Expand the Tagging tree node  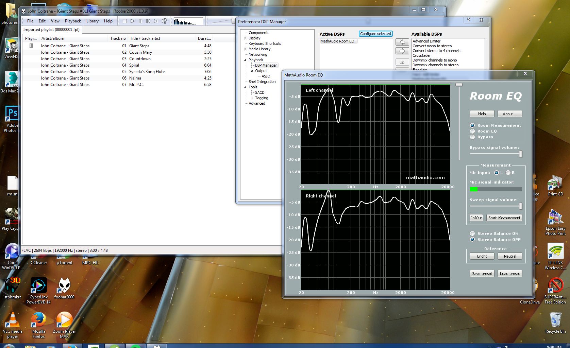[x=252, y=98]
